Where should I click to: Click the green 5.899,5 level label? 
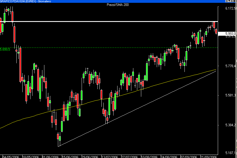(x=5, y=49)
